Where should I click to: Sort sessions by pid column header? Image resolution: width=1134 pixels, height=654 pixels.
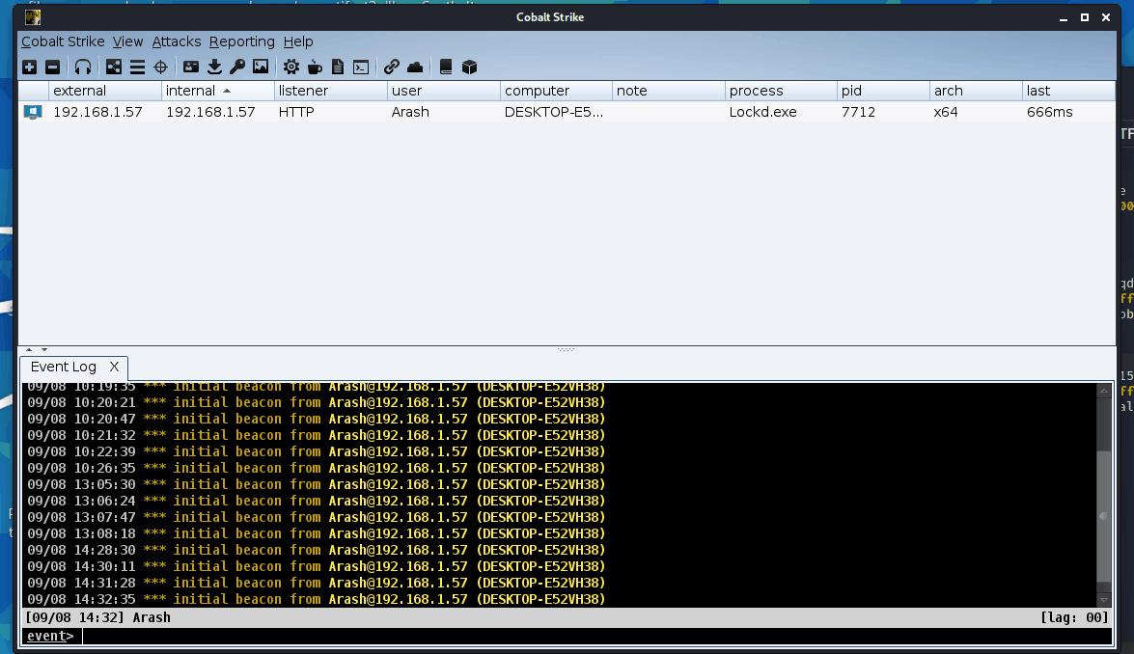[x=883, y=91]
